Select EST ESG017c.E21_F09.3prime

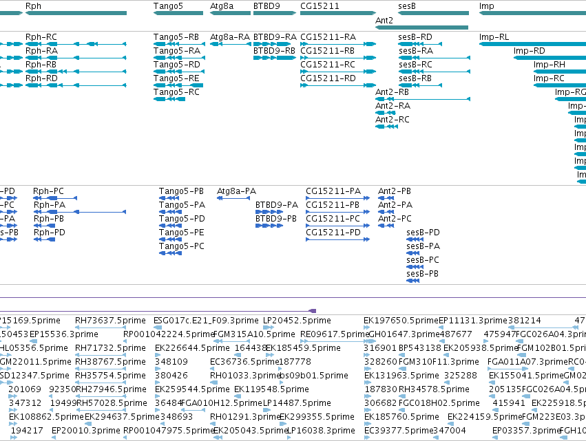(156, 327)
